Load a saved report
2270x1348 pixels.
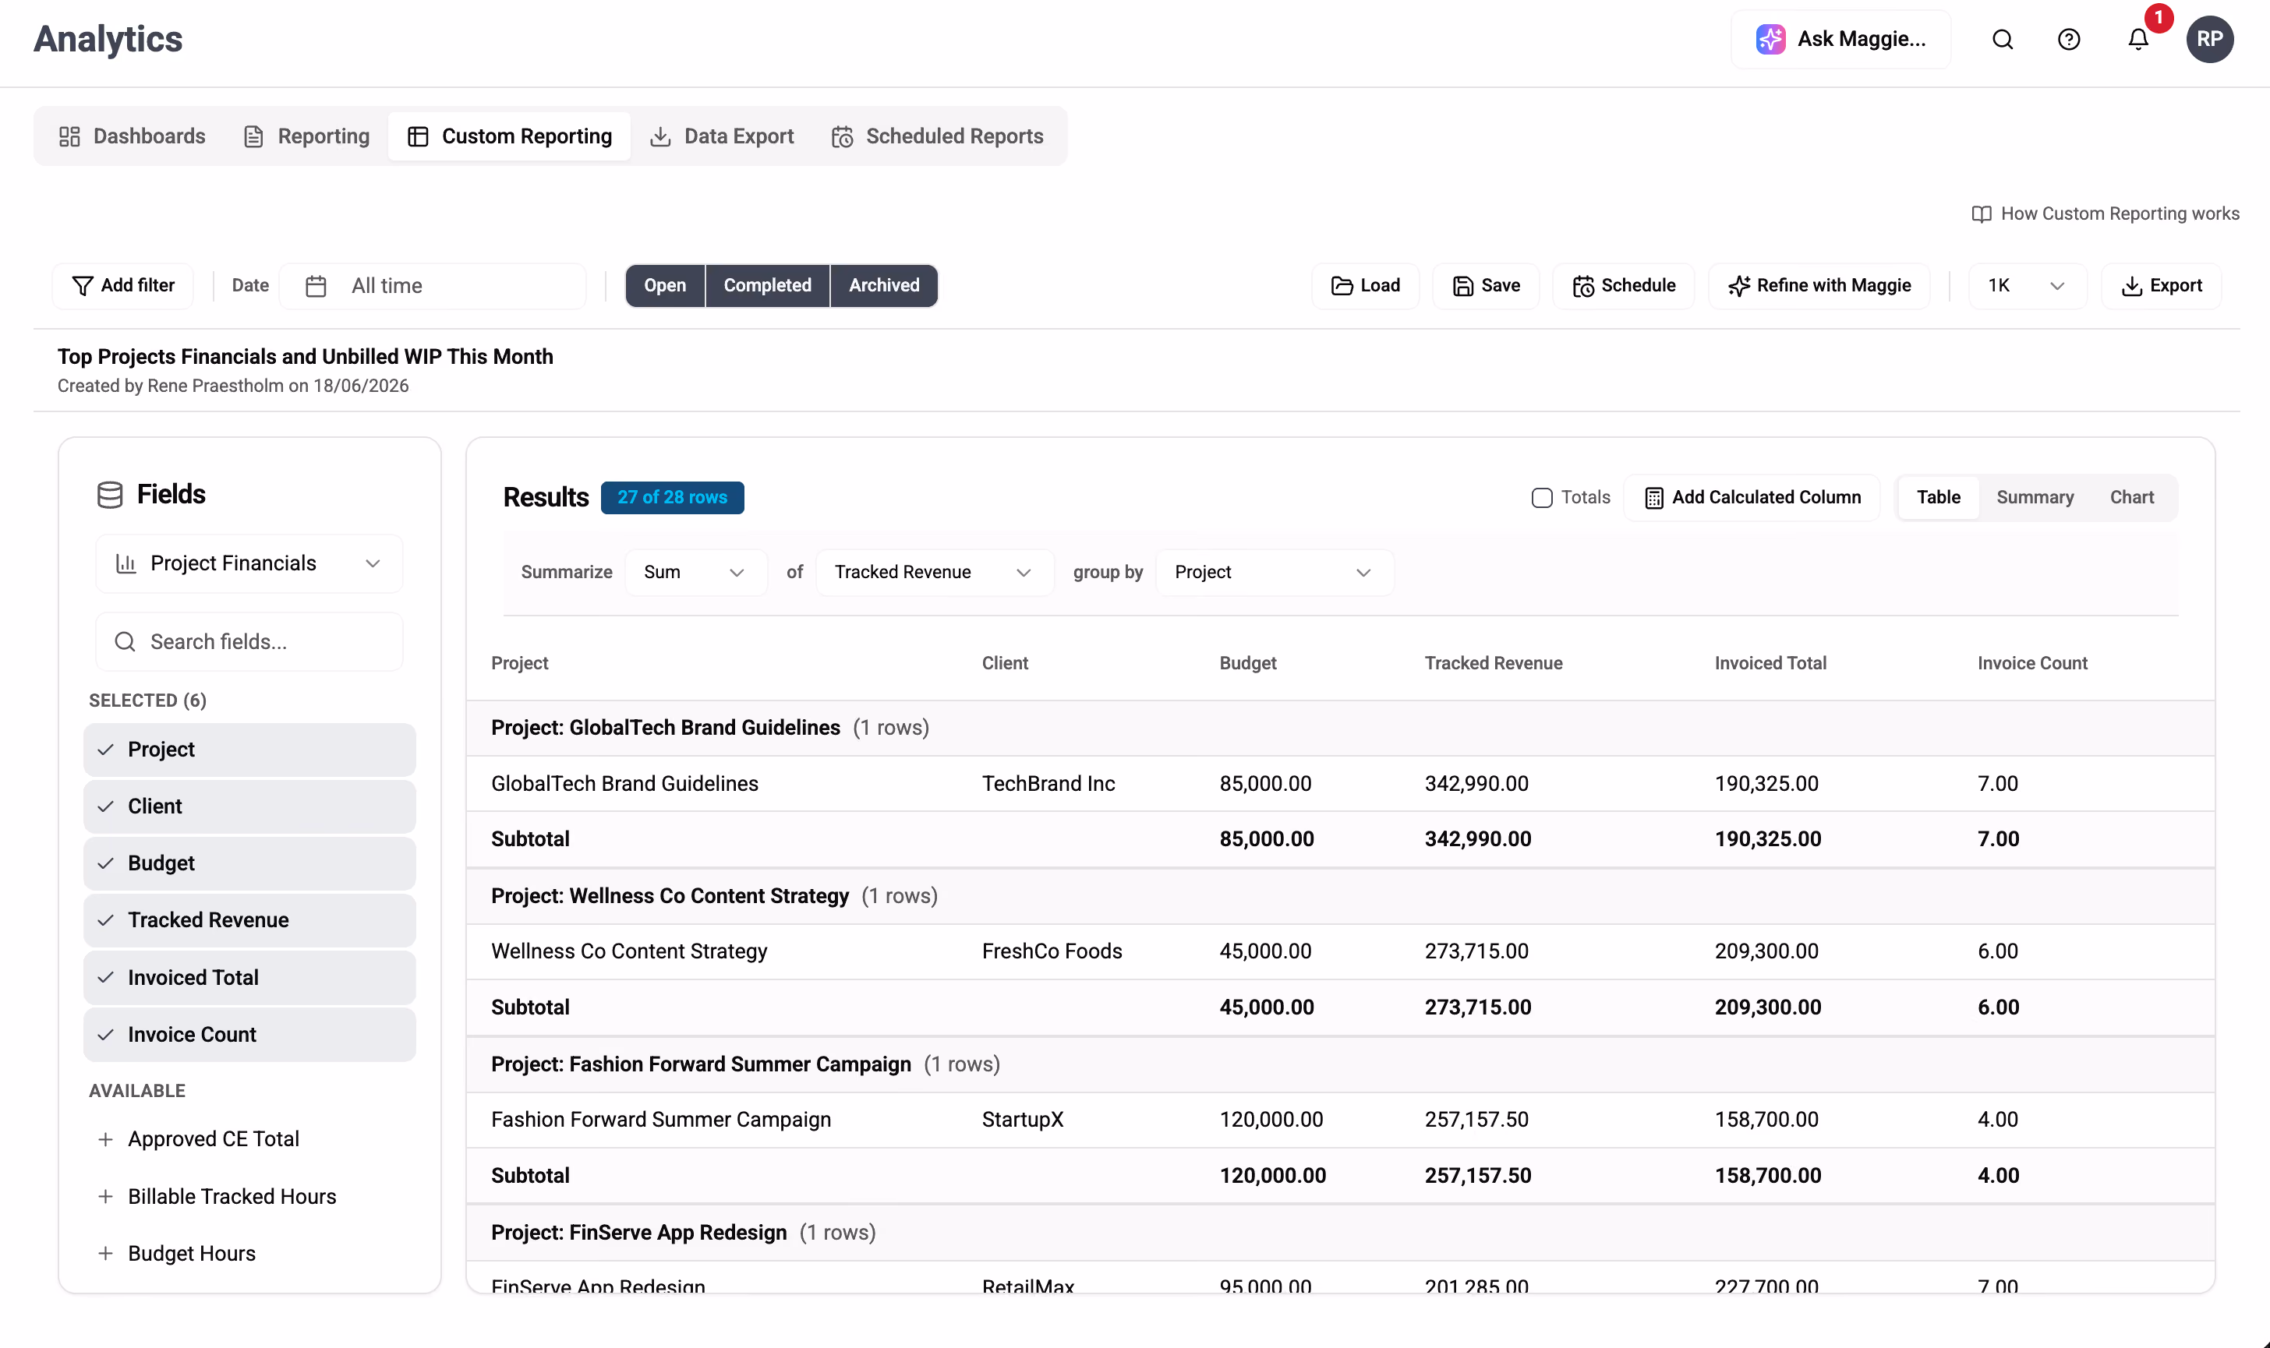tap(1365, 286)
